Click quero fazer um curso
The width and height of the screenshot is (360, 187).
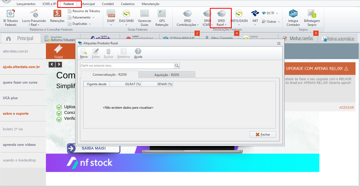(x=20, y=82)
